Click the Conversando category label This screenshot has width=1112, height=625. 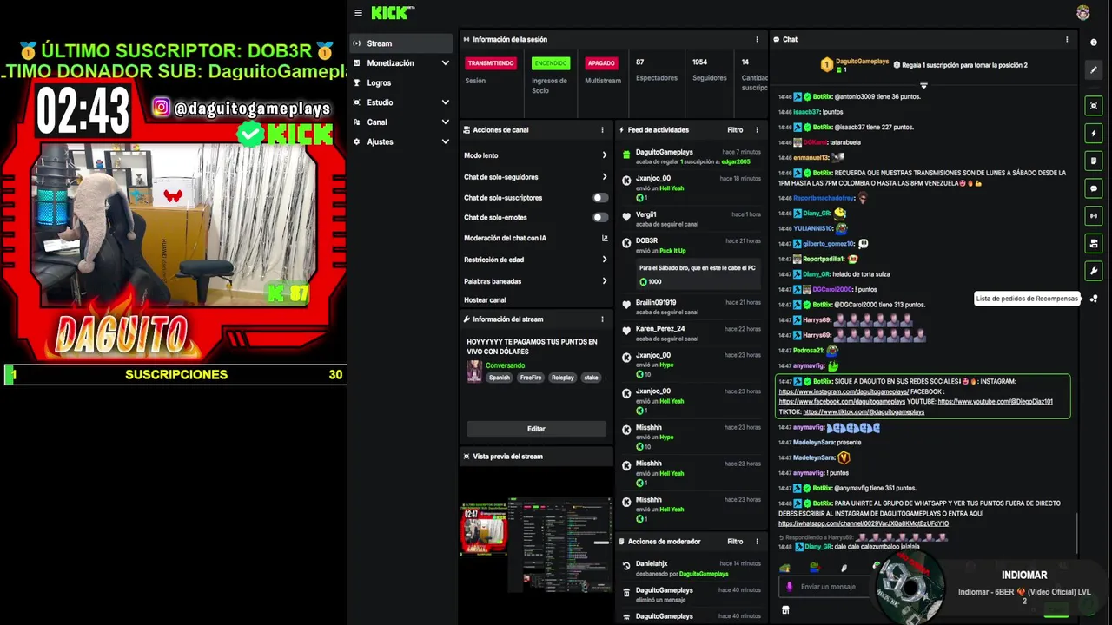pyautogui.click(x=505, y=365)
